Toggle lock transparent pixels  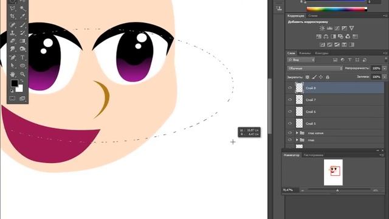click(x=308, y=77)
